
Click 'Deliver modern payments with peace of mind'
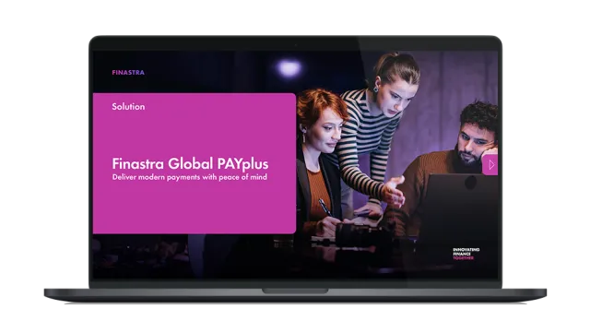pos(190,177)
